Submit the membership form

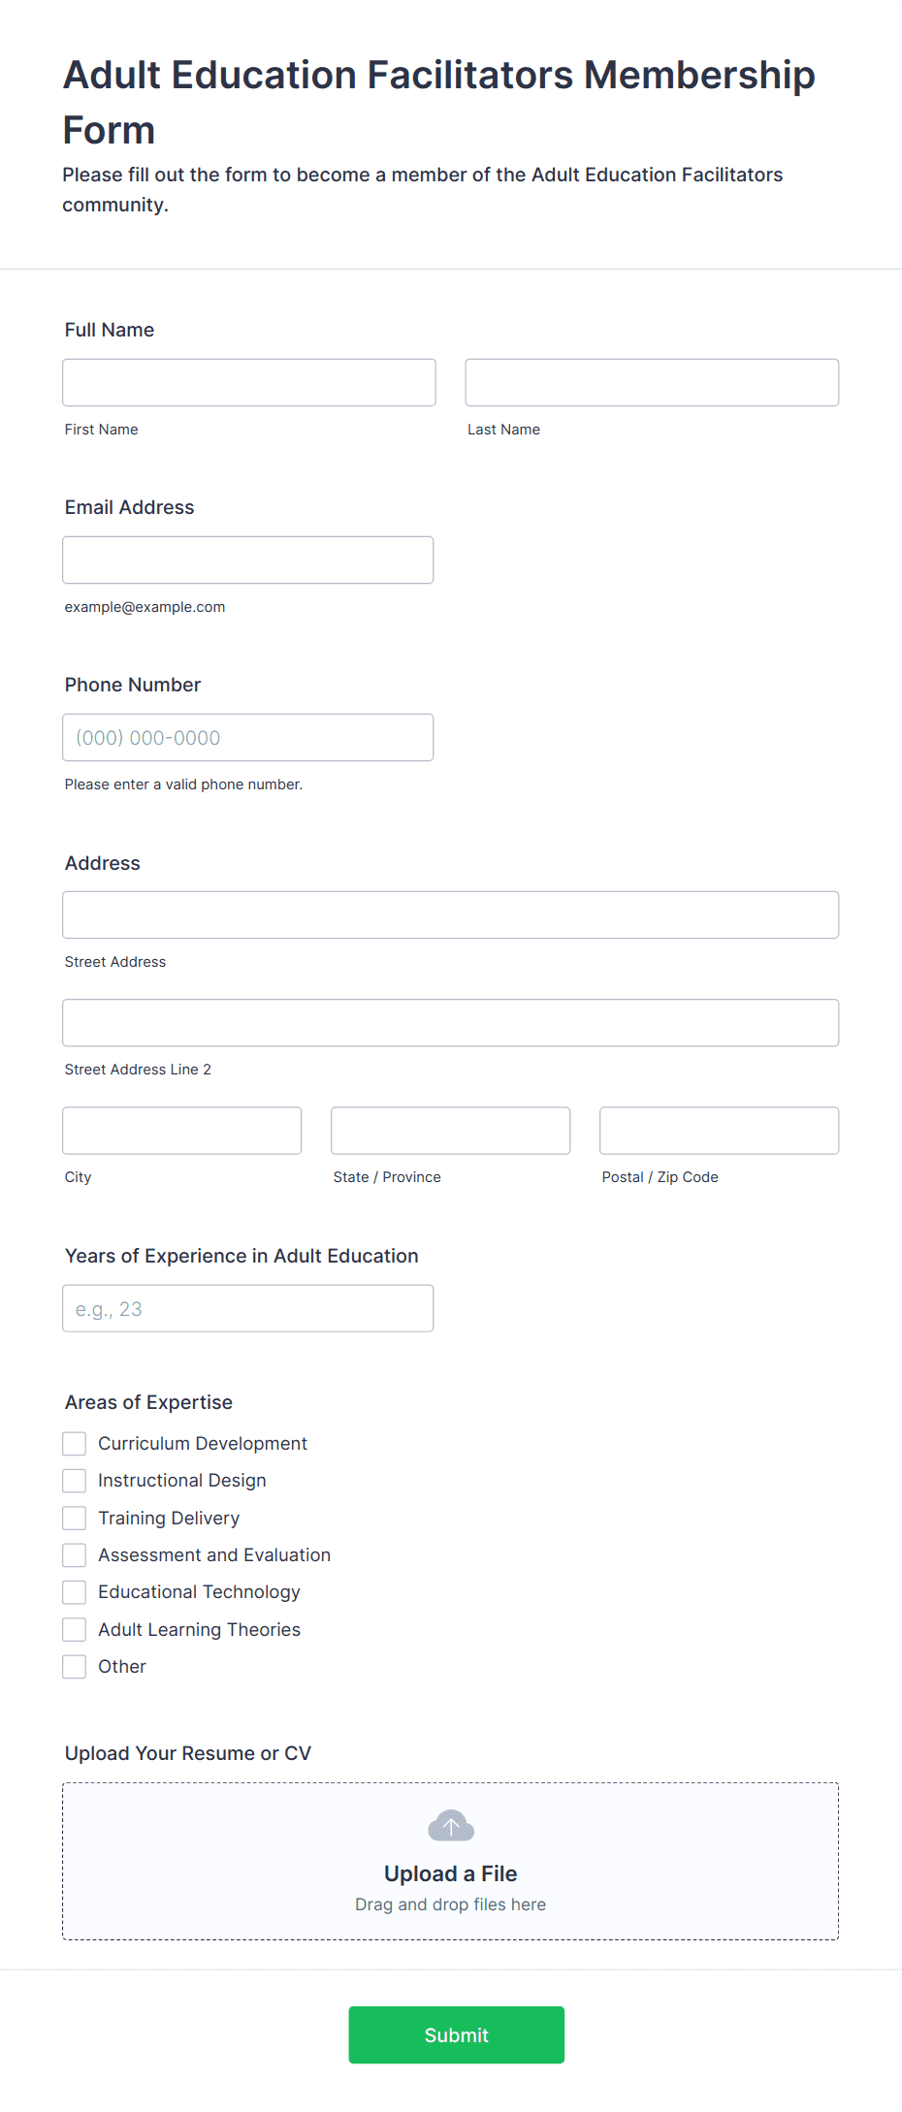point(456,2034)
